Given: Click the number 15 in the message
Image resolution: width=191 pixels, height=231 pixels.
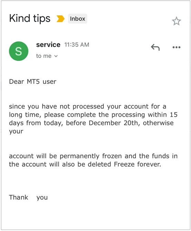Looking at the screenshot, I should pos(174,115).
